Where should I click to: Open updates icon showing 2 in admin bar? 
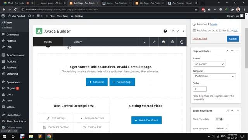point(31,16)
